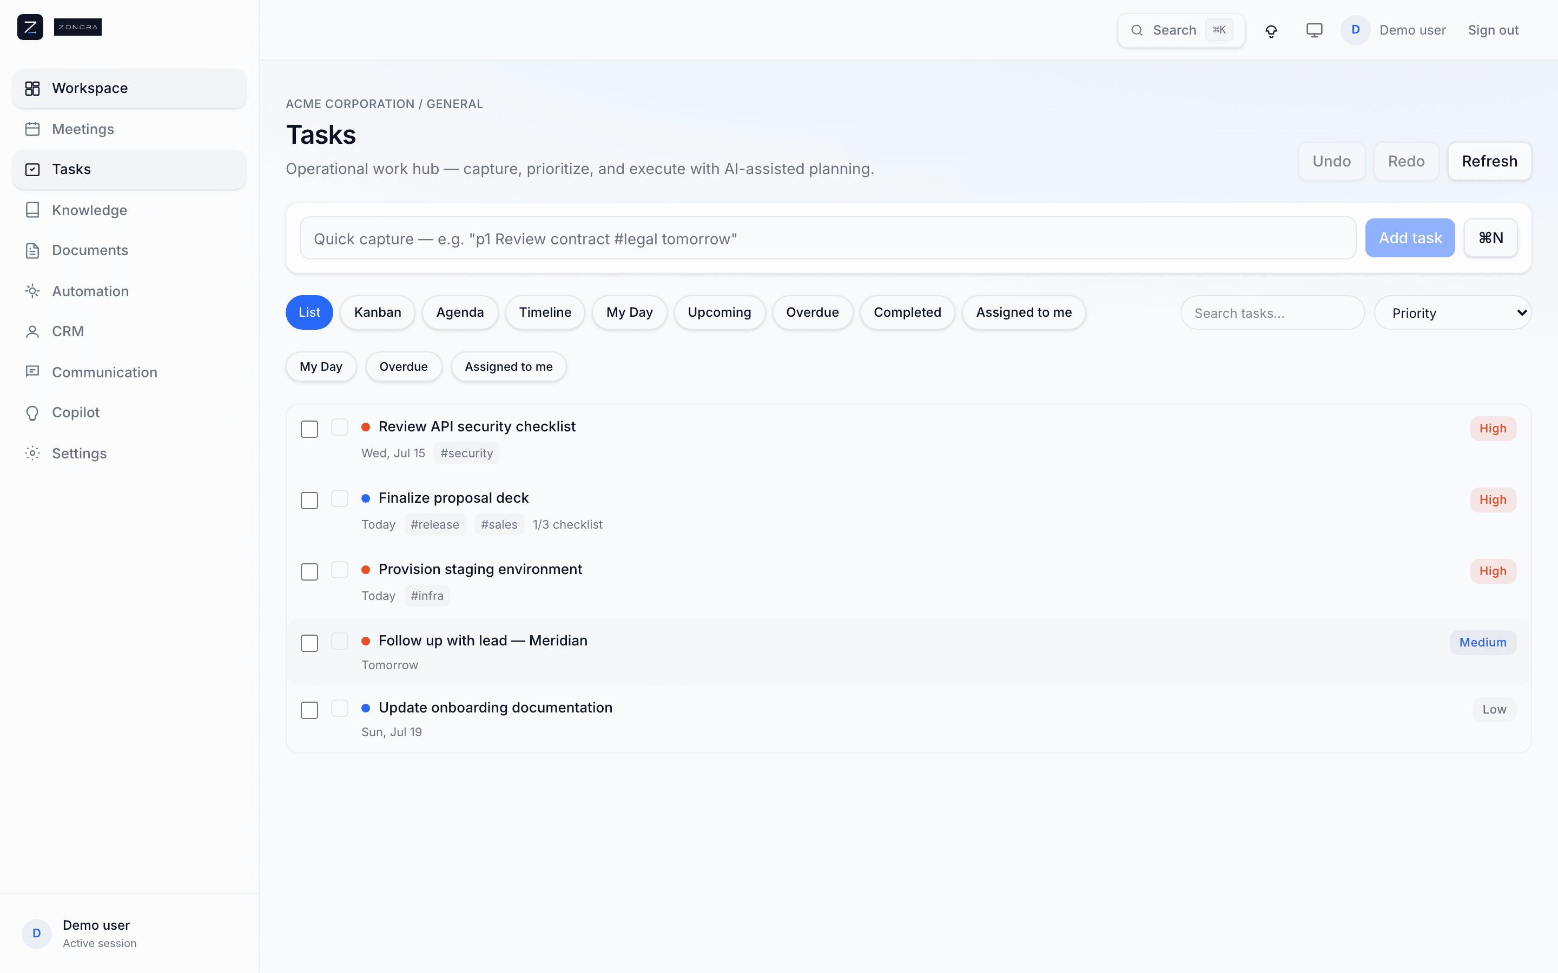1558x973 pixels.
Task: Click the D avatar in top bar
Action: point(1355,30)
